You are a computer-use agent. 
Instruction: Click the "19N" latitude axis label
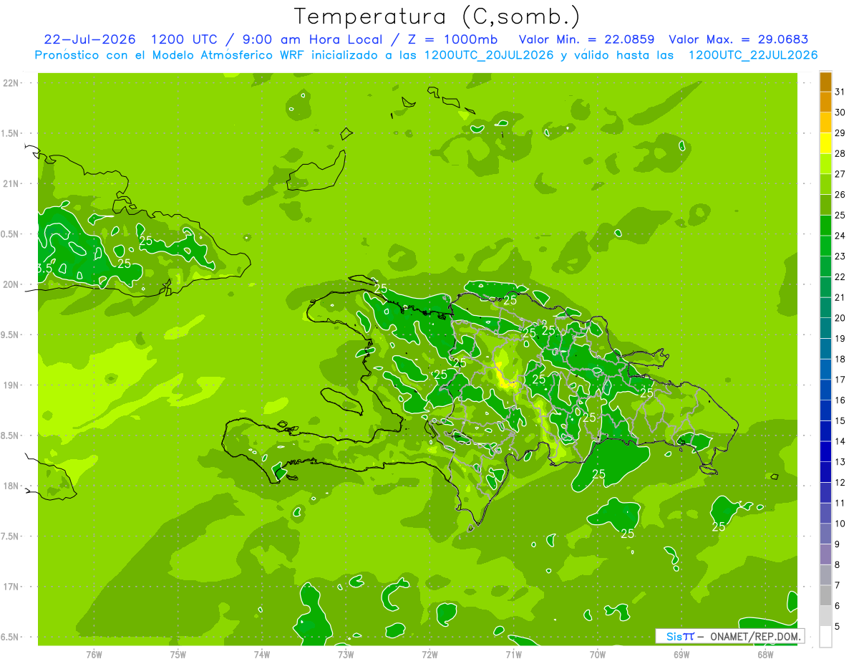click(11, 385)
